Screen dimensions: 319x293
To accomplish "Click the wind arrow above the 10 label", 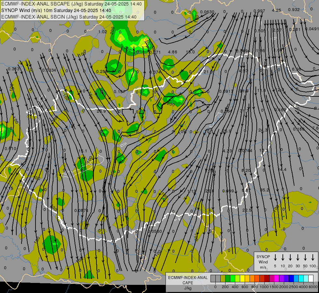I will [283, 258].
